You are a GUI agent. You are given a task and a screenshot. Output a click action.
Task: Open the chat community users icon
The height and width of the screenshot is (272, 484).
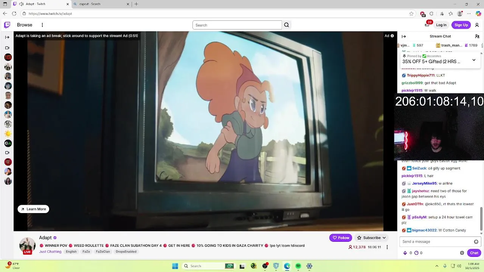pyautogui.click(x=477, y=36)
